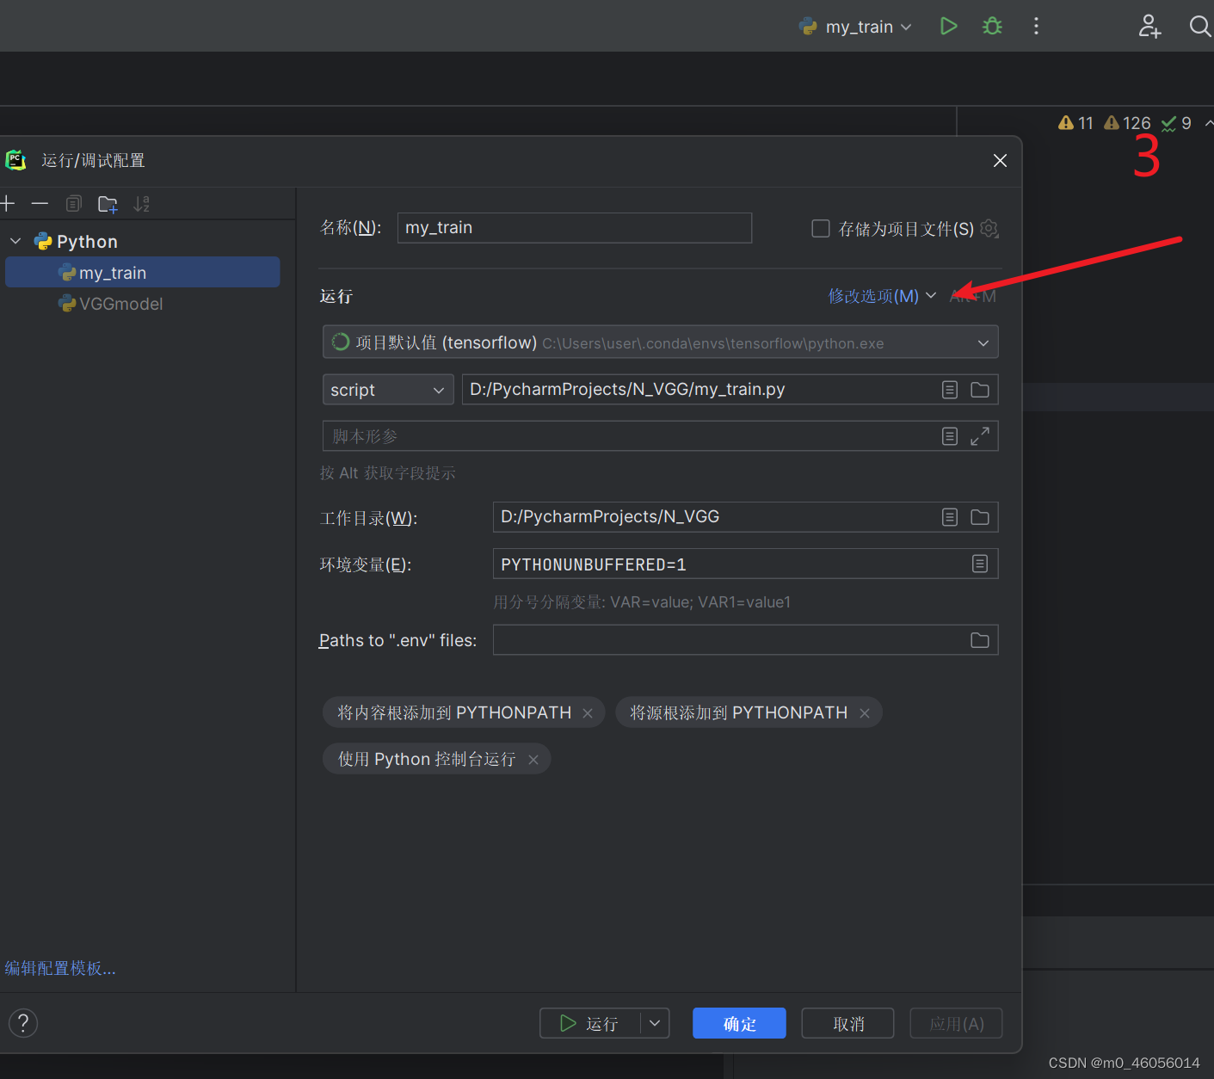Browse for a script file path

[x=979, y=389]
